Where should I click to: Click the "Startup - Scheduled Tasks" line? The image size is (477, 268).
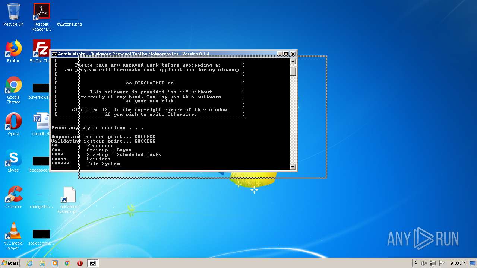[x=124, y=154]
